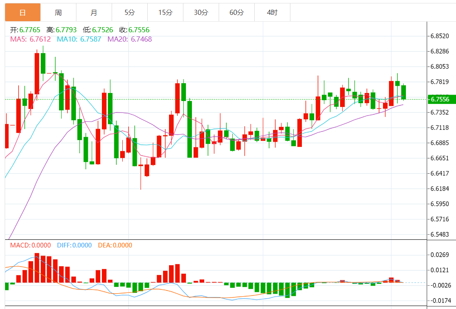
Task: Click the DIFF:0.0000 label
Action: [74, 245]
